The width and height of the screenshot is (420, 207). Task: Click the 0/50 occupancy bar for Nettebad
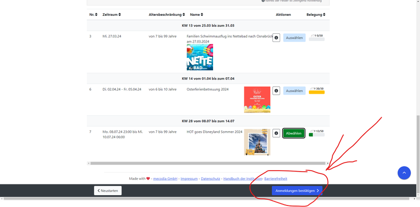tap(317, 39)
